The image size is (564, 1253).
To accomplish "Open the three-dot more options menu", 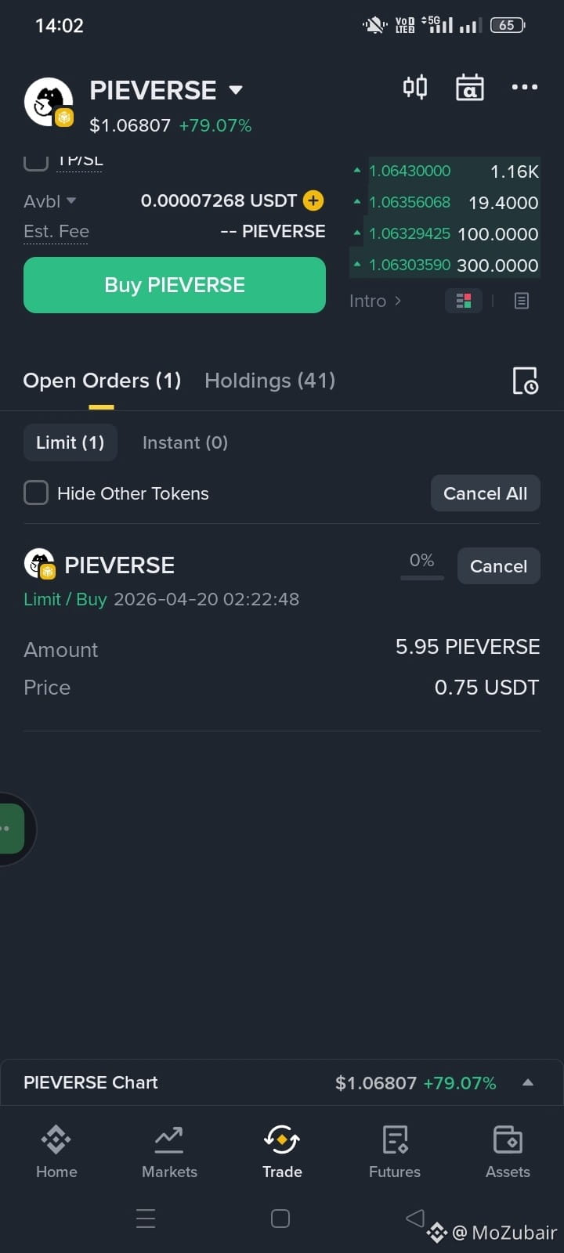I will click(x=524, y=87).
